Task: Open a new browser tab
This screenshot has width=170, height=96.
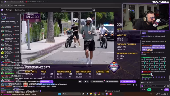Action: click(x=47, y=2)
